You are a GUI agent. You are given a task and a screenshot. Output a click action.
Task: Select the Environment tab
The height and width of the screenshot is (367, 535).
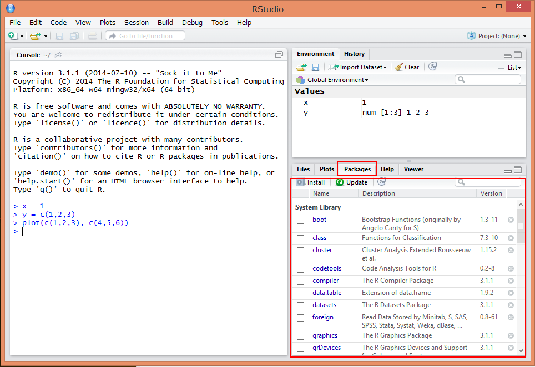tap(315, 54)
